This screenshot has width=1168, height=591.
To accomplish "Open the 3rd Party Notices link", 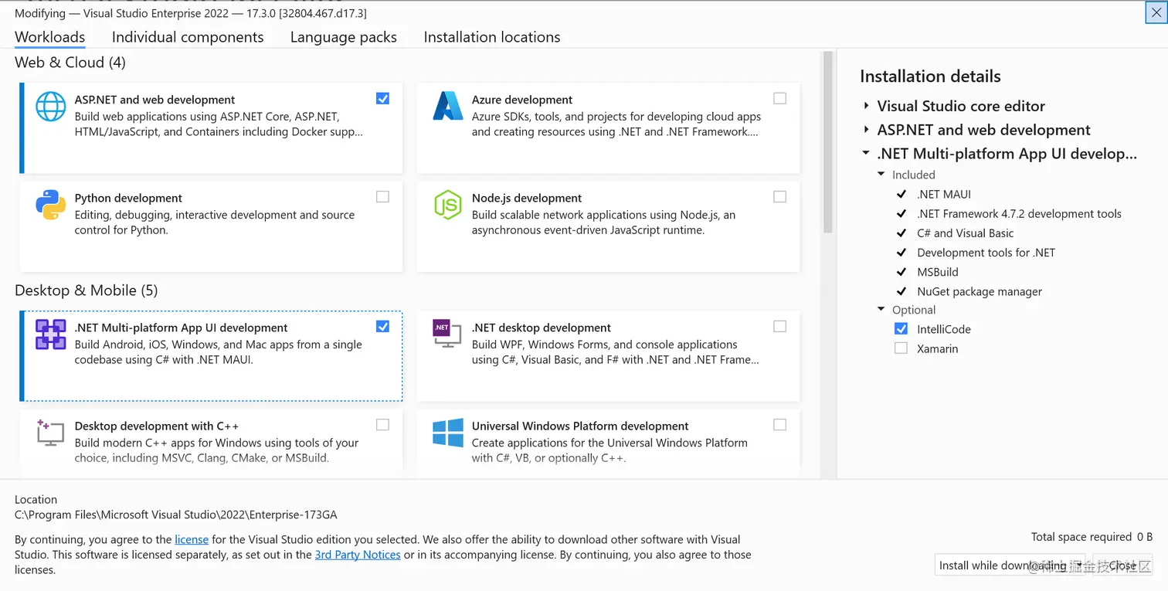I will [x=358, y=554].
